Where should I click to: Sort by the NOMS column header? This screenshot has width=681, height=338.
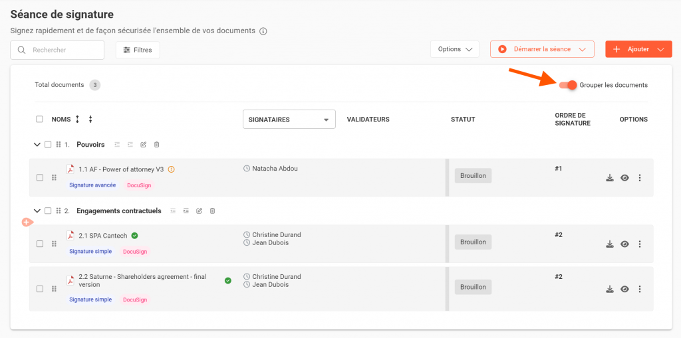[61, 120]
